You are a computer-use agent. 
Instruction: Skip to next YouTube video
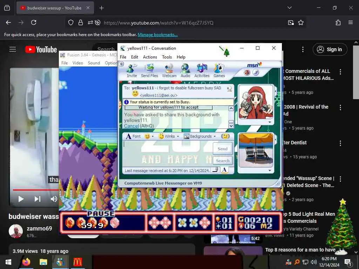38,199
